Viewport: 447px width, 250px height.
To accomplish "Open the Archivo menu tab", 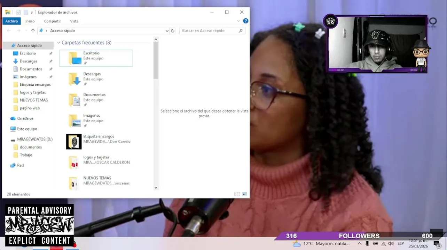I will pos(11,21).
